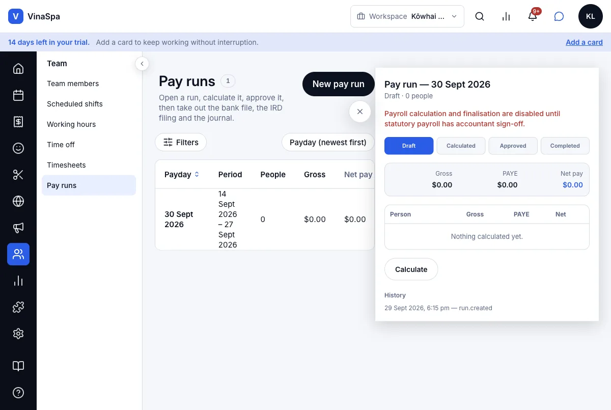The height and width of the screenshot is (410, 611).
Task: Go to Home in the left rail
Action: click(x=18, y=69)
